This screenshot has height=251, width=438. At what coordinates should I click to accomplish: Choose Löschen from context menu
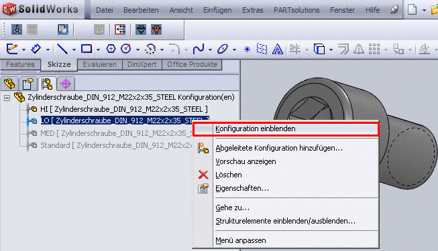[x=286, y=175]
